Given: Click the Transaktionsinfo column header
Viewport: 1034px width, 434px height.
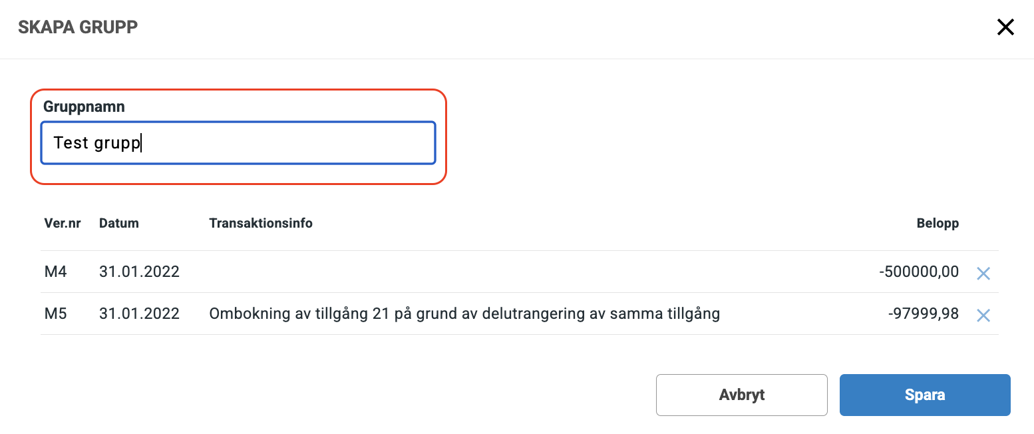Looking at the screenshot, I should pos(260,223).
